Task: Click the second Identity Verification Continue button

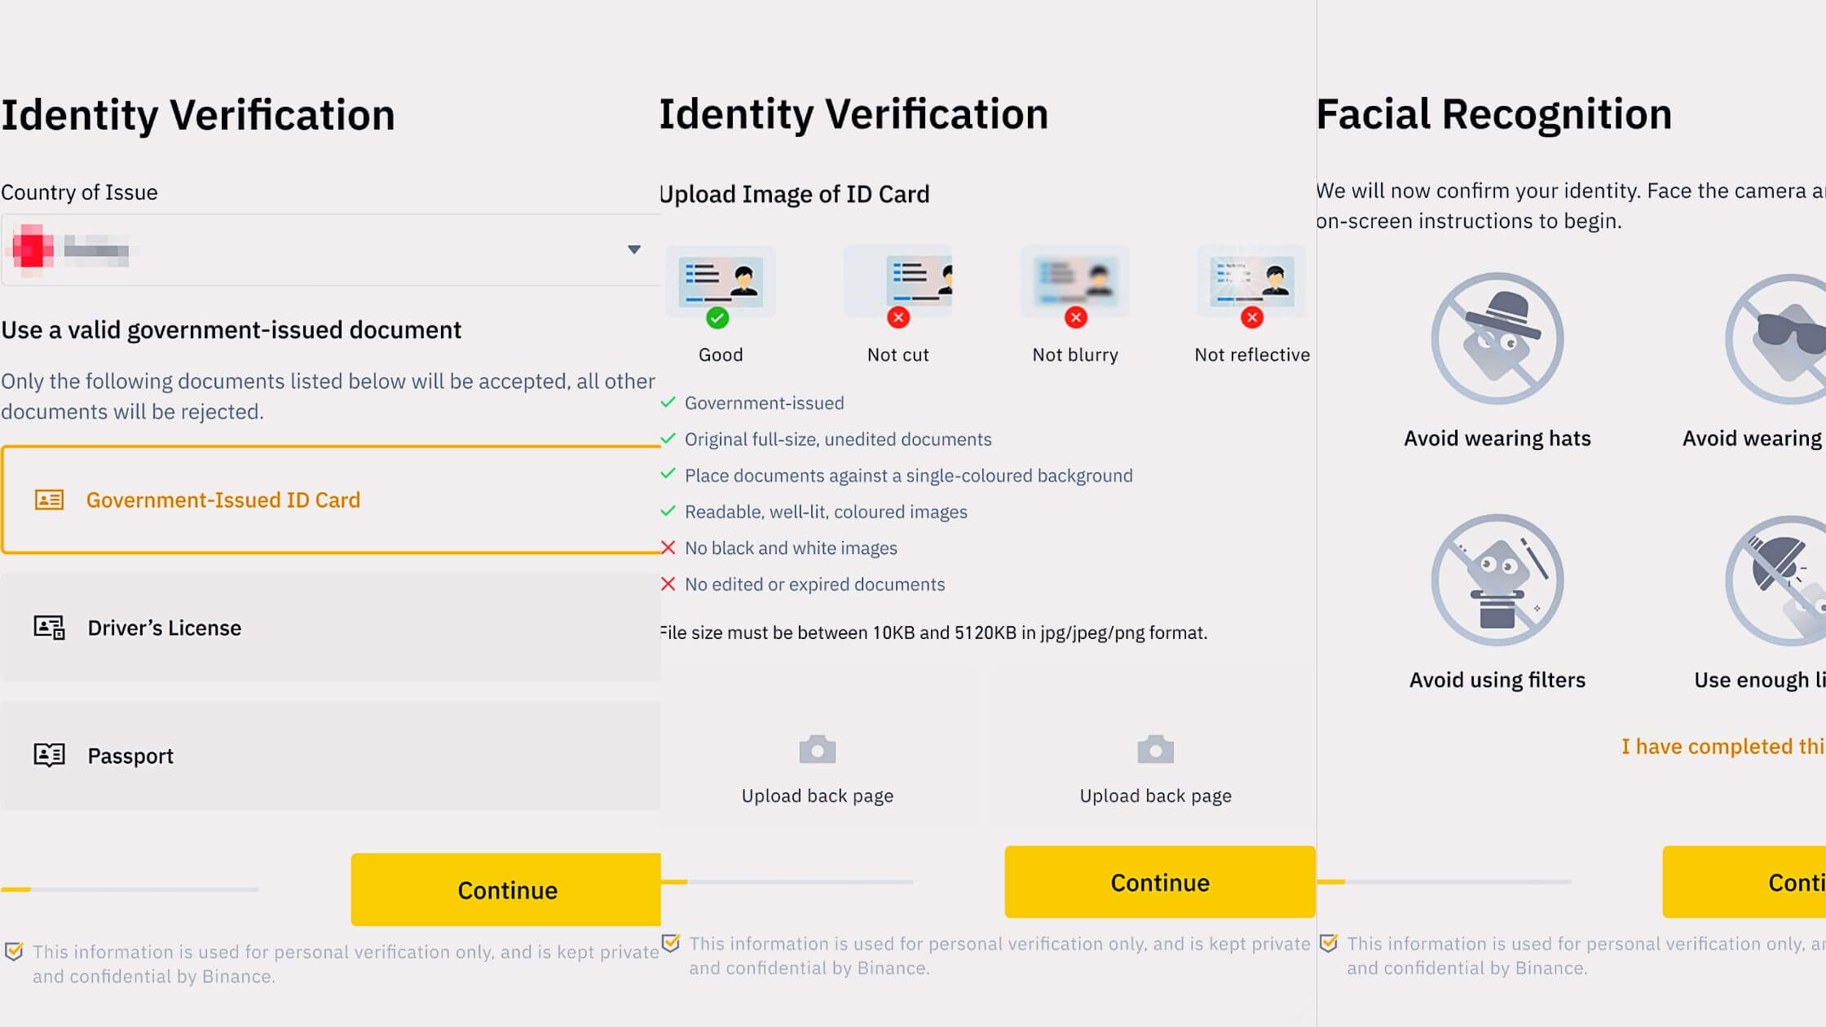Action: click(x=1159, y=882)
